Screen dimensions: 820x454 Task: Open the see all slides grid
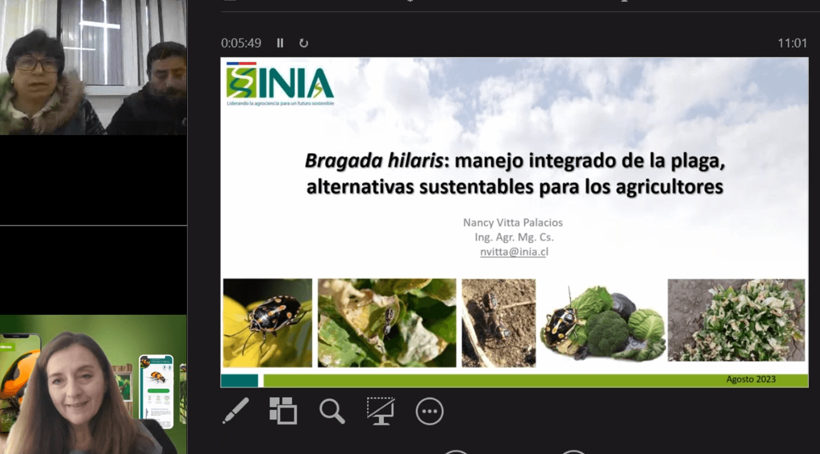pos(283,411)
